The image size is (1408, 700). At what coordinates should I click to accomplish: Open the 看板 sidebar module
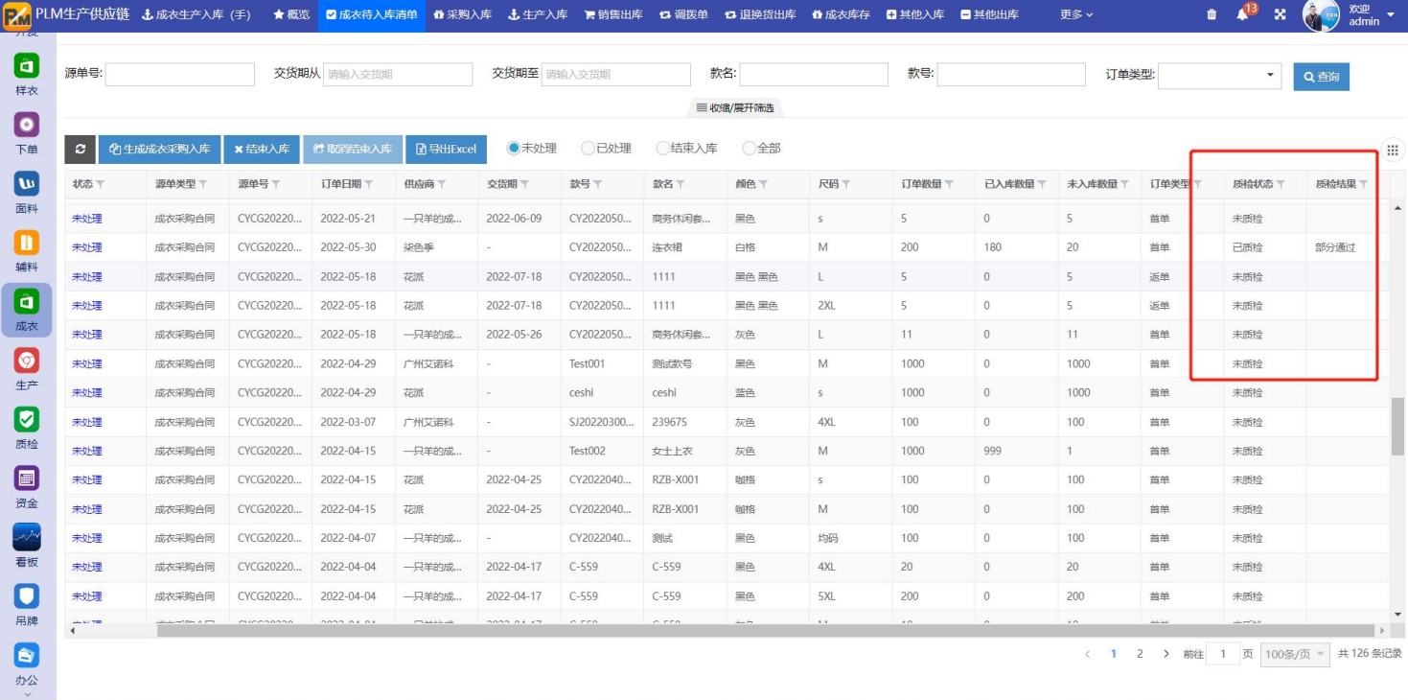tap(27, 548)
